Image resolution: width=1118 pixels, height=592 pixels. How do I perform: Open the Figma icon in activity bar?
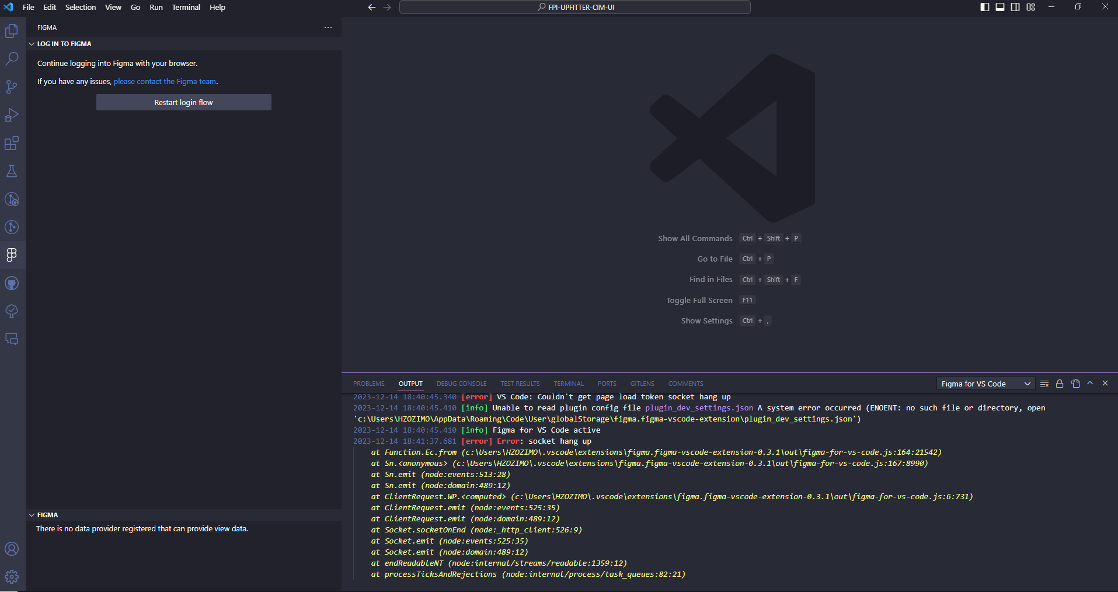click(12, 255)
